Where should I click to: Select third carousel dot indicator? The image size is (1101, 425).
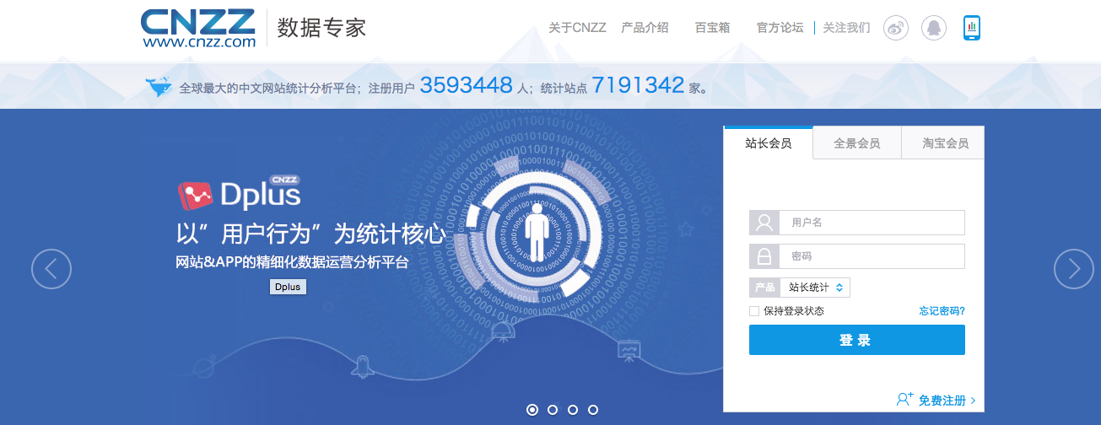(573, 410)
